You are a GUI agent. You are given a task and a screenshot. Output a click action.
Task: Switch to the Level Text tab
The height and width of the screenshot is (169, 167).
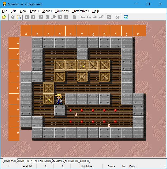point(24,161)
